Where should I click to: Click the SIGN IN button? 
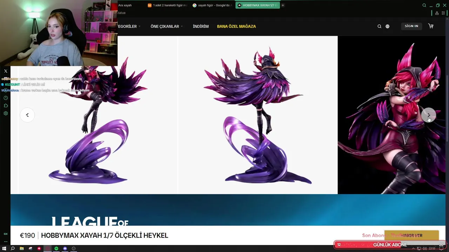(x=411, y=26)
